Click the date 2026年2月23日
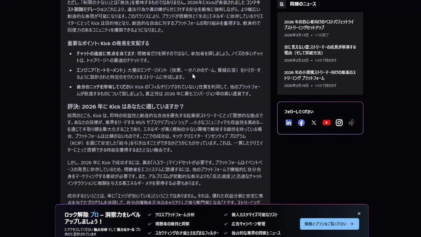Viewport: 421px width, 237px height. point(296,60)
